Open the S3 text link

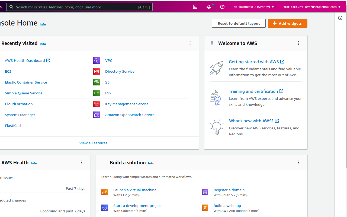tap(107, 82)
